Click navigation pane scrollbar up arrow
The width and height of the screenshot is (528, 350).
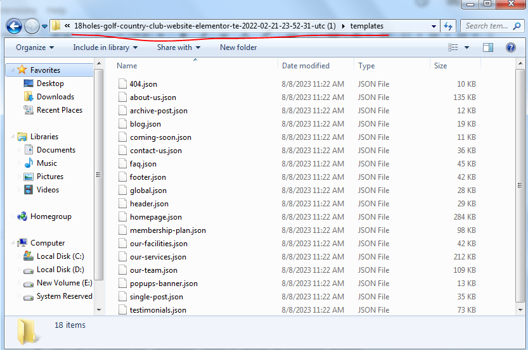coord(99,63)
